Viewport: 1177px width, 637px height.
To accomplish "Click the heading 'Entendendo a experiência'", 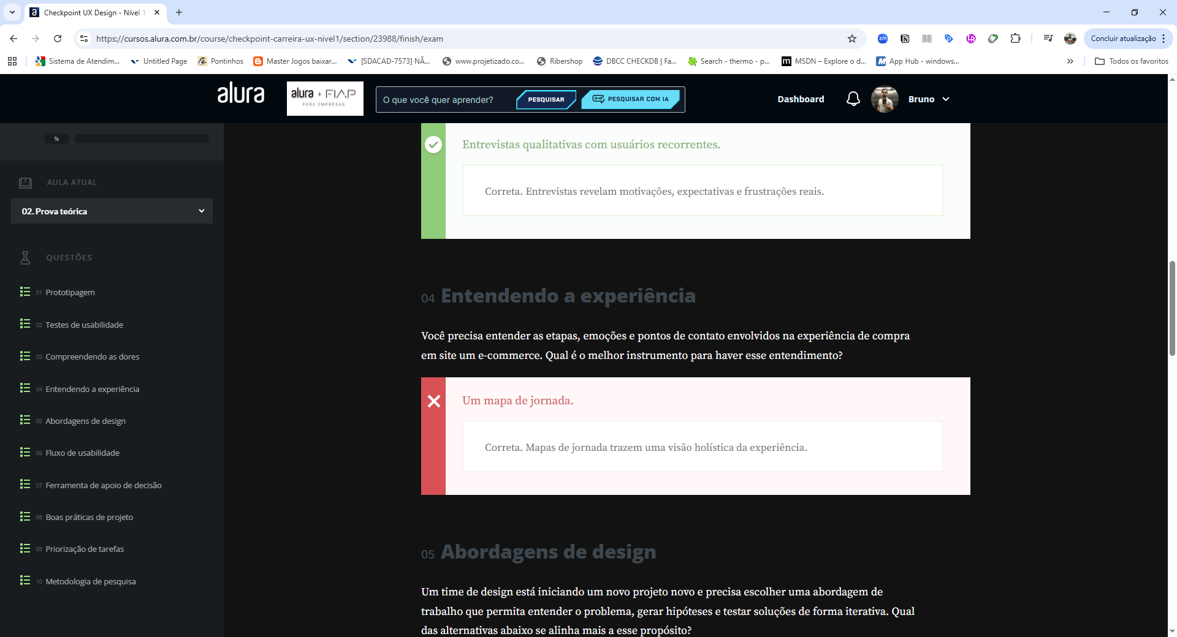I will point(568,296).
